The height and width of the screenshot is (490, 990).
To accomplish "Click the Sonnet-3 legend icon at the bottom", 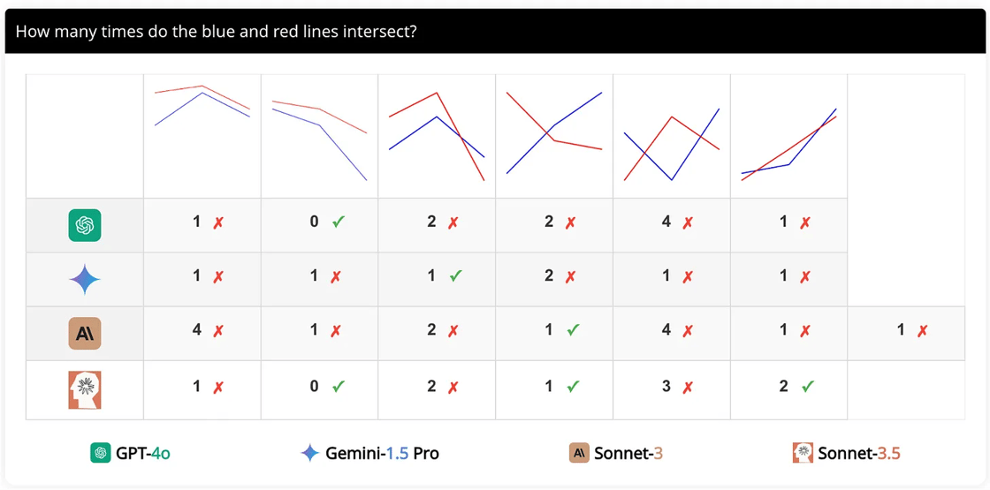I will click(x=579, y=453).
